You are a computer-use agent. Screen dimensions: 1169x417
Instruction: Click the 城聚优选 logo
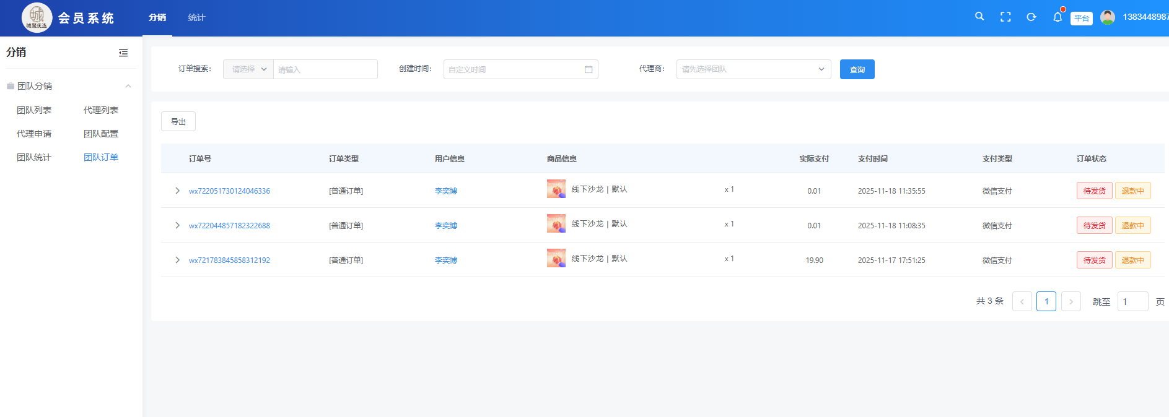click(37, 17)
